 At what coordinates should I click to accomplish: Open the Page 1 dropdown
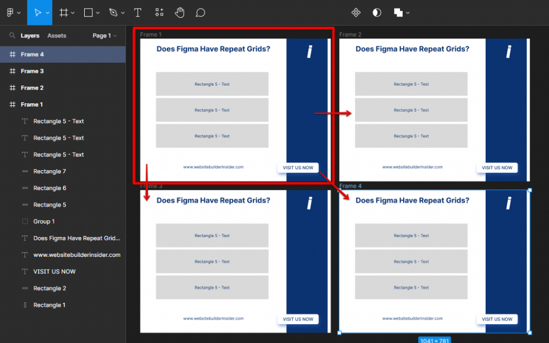tap(103, 35)
